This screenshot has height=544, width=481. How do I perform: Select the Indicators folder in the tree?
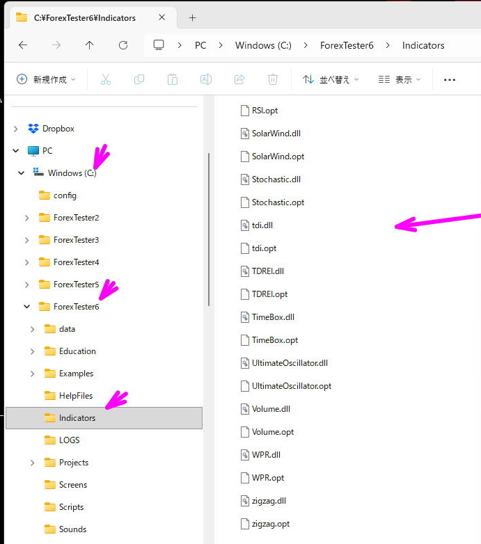pyautogui.click(x=104, y=418)
